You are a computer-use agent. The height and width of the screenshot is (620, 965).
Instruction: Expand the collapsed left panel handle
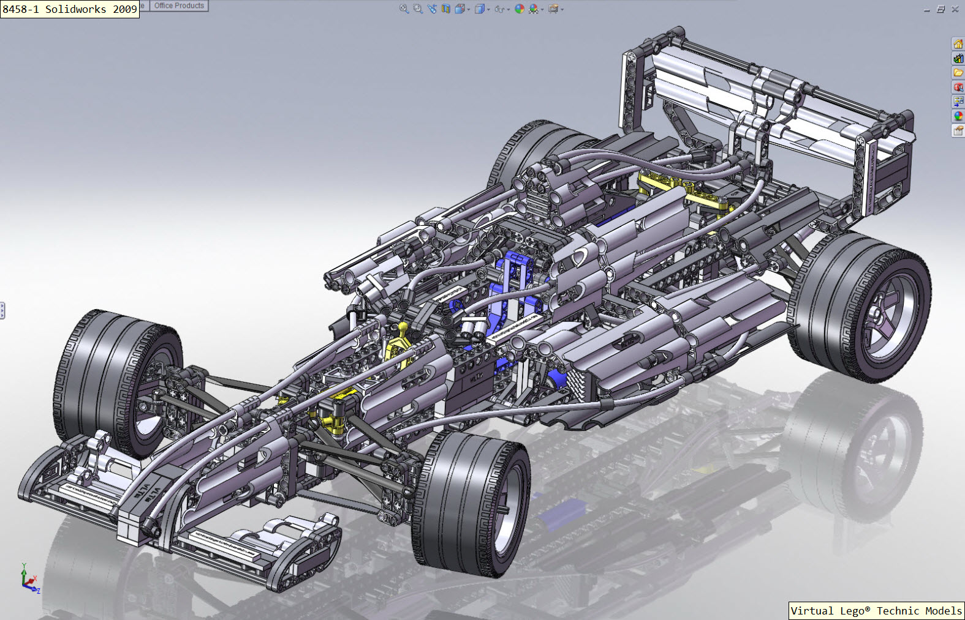click(2, 310)
